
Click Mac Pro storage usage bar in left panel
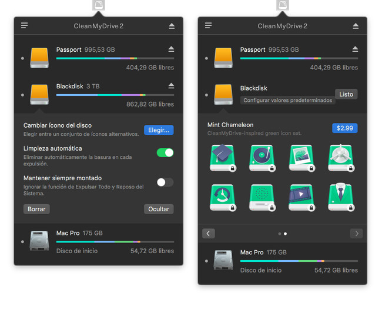coord(115,242)
